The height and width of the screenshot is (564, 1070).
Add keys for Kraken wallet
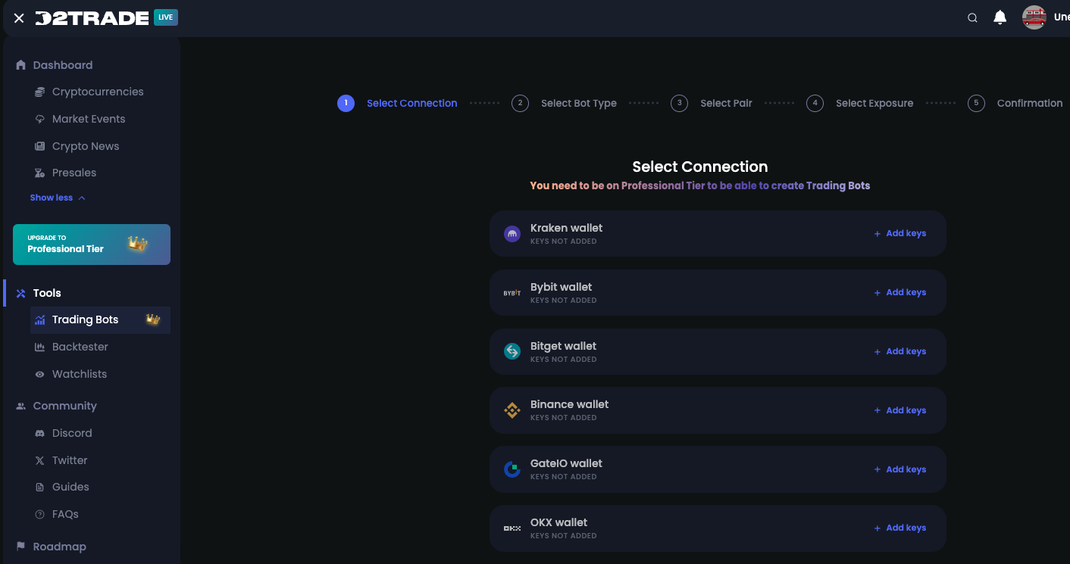[899, 233]
